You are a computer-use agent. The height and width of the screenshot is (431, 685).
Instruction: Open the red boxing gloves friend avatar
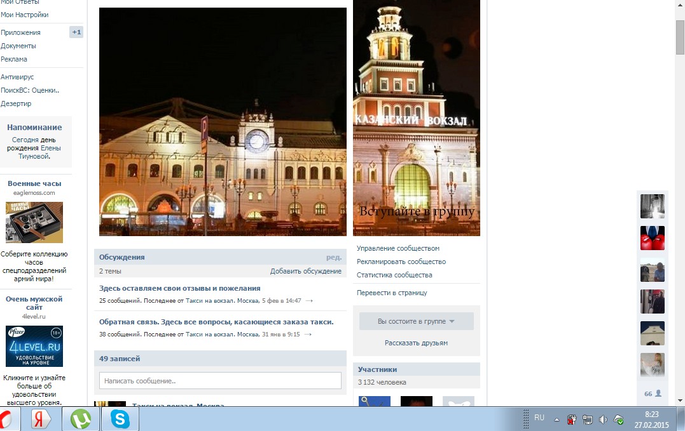pos(652,238)
